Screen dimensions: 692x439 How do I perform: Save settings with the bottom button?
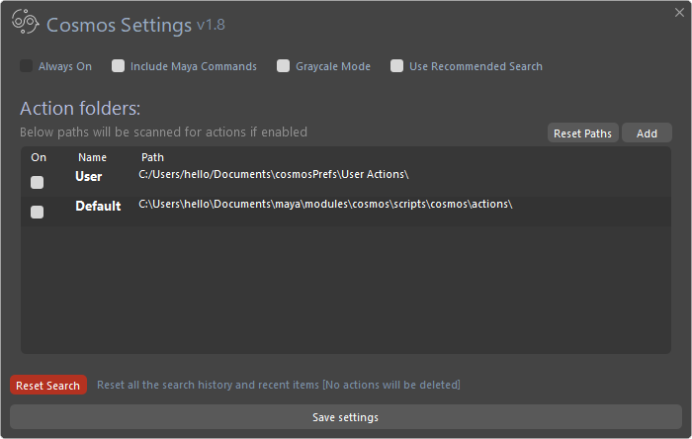pos(346,417)
